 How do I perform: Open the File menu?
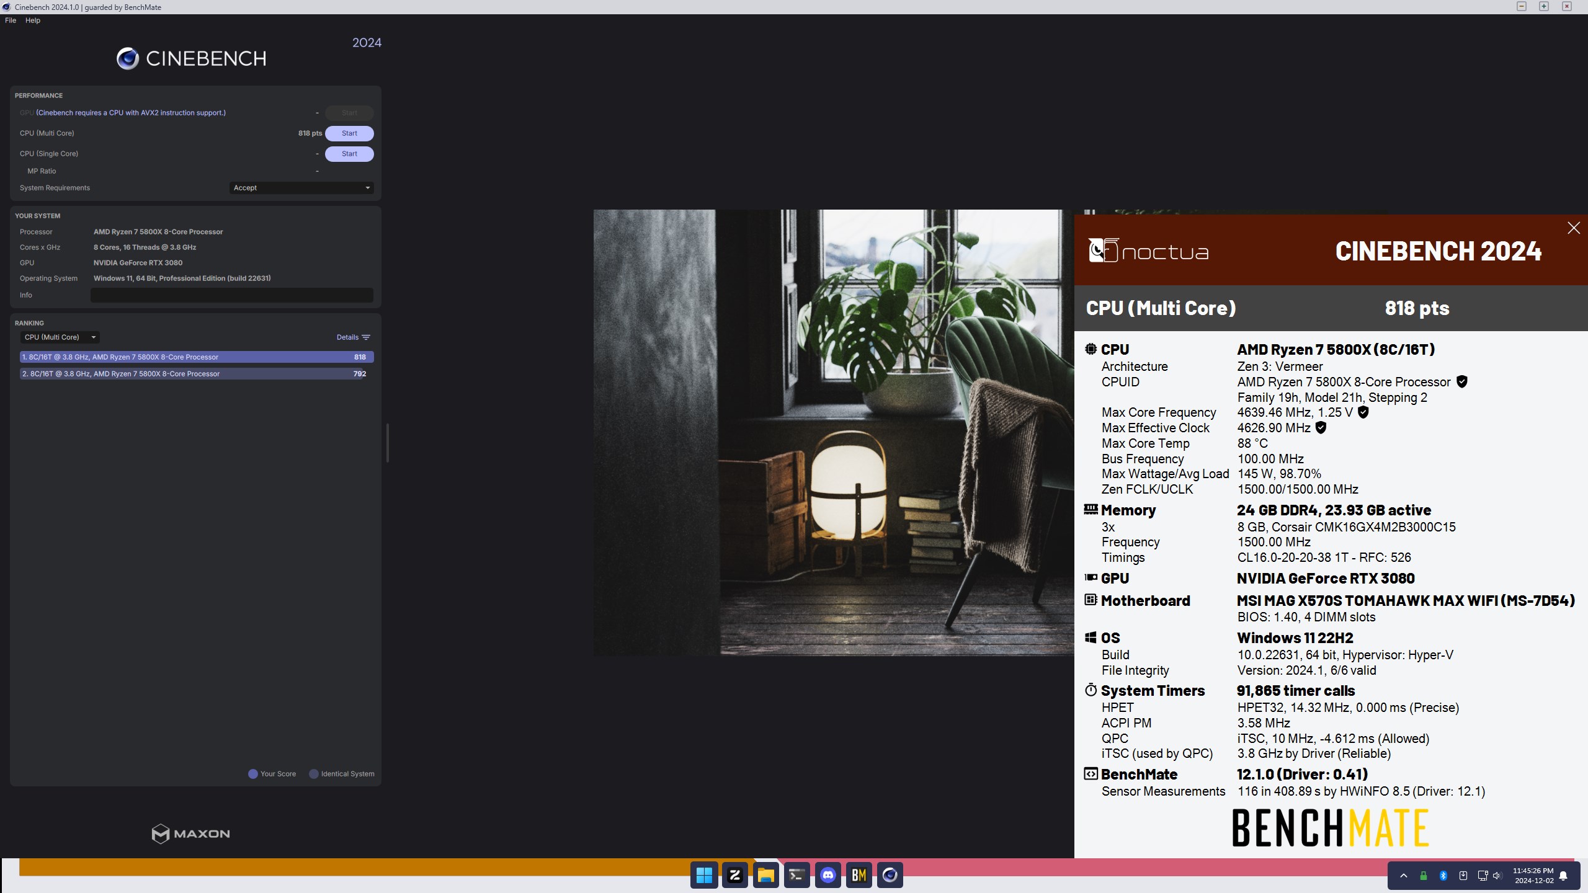point(11,20)
